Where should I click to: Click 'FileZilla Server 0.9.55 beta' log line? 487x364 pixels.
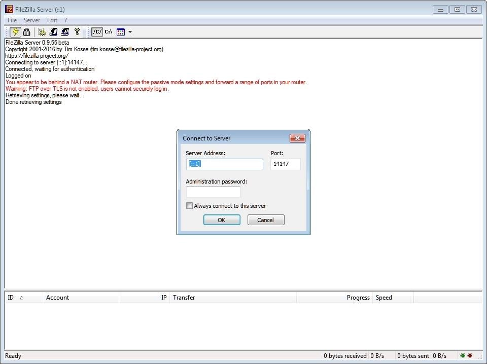pyautogui.click(x=37, y=43)
